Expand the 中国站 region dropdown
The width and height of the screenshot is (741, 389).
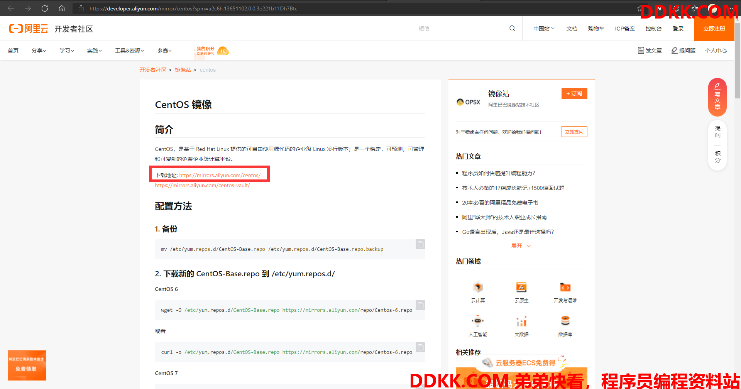[544, 29]
